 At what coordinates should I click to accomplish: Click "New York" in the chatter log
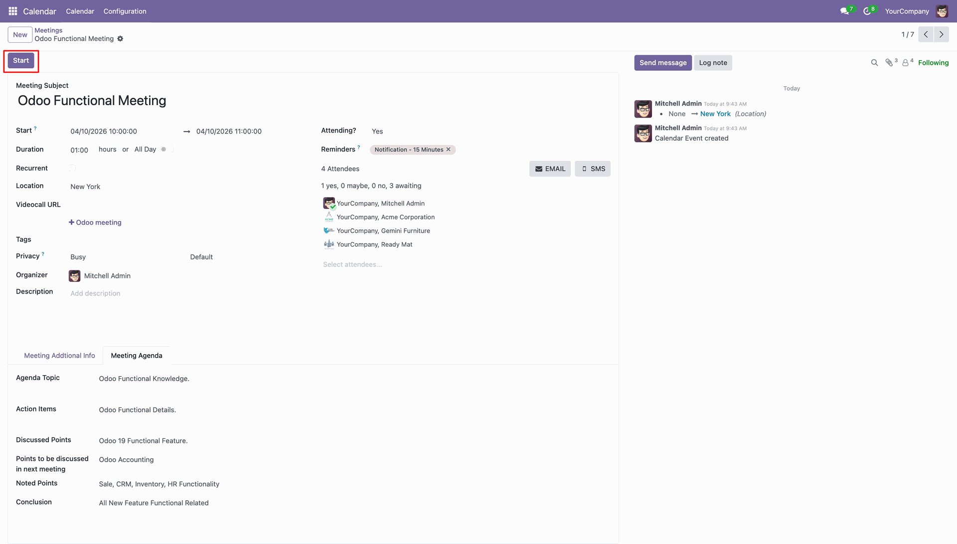tap(715, 114)
